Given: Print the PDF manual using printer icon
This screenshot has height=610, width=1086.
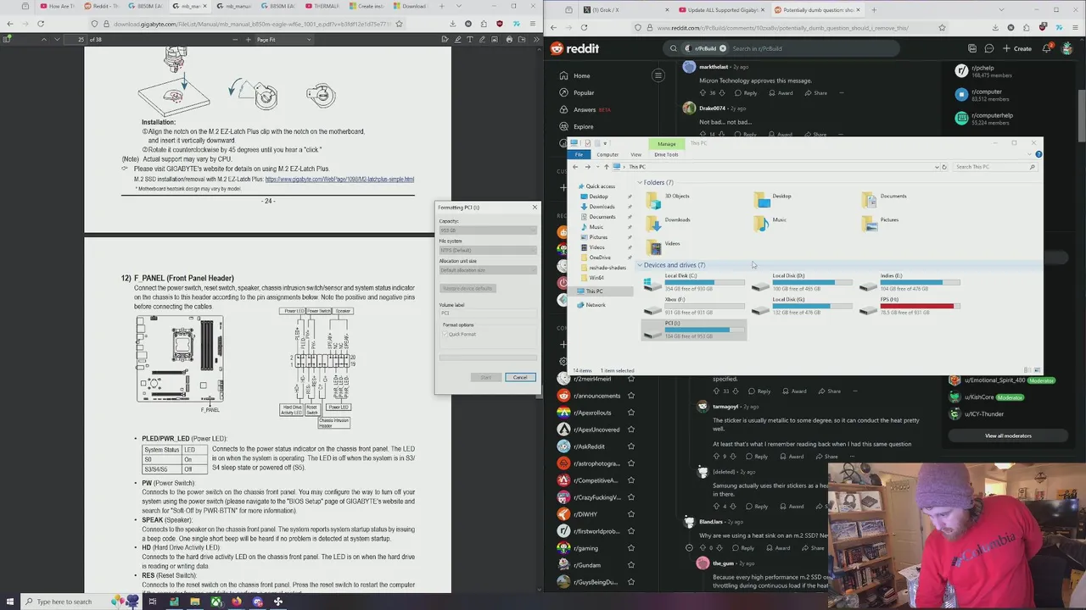Looking at the screenshot, I should point(509,39).
